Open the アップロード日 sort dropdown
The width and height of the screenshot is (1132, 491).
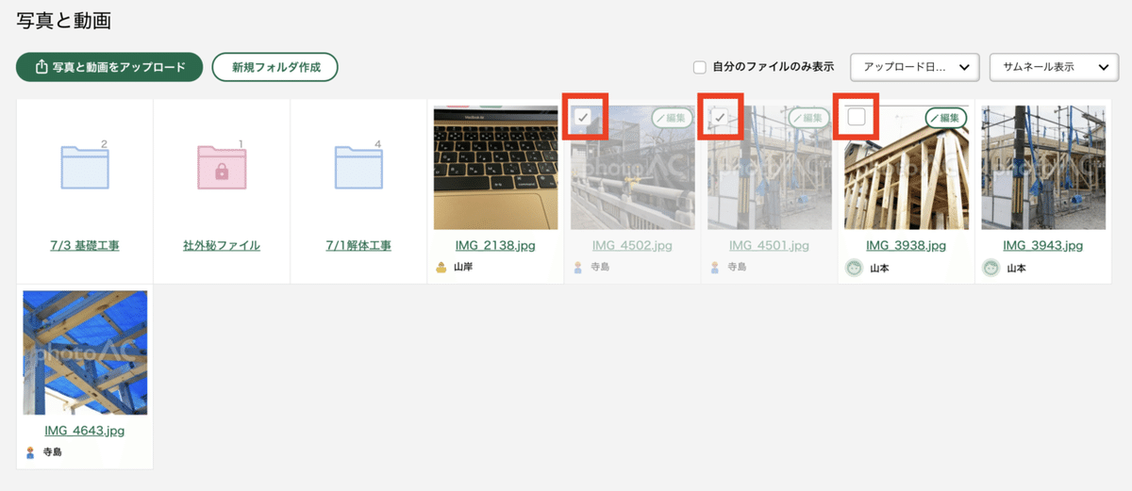coord(914,67)
